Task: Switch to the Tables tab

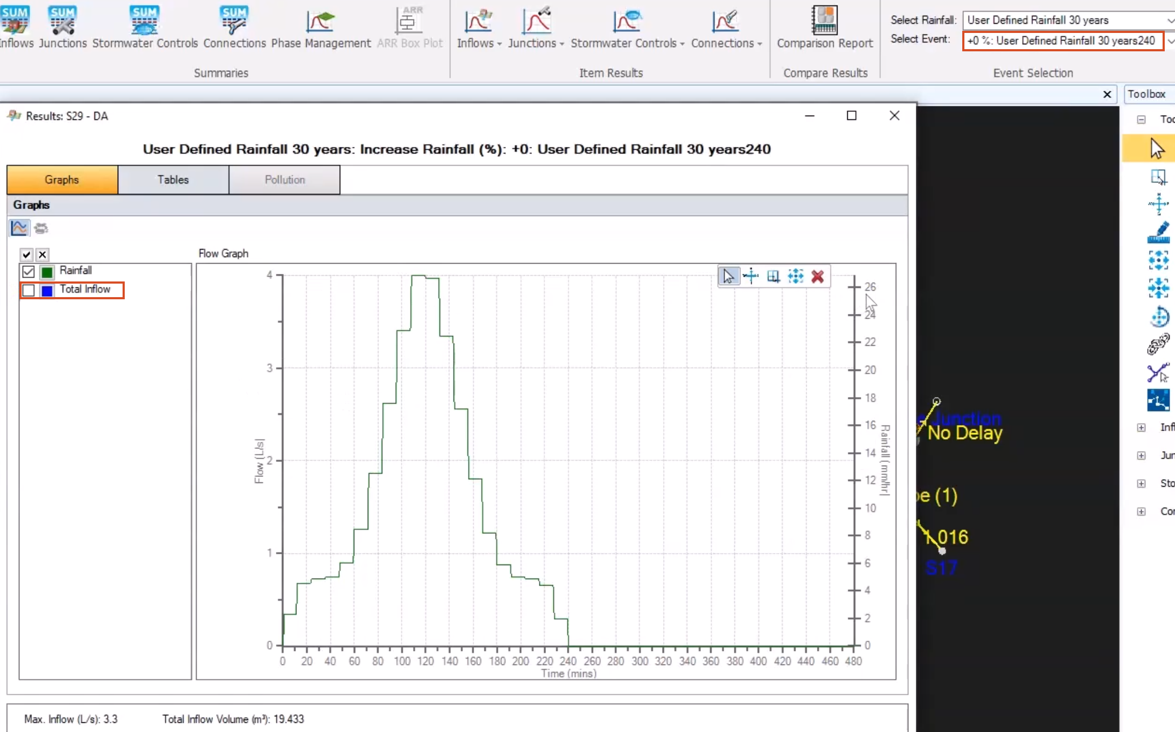Action: (x=173, y=180)
